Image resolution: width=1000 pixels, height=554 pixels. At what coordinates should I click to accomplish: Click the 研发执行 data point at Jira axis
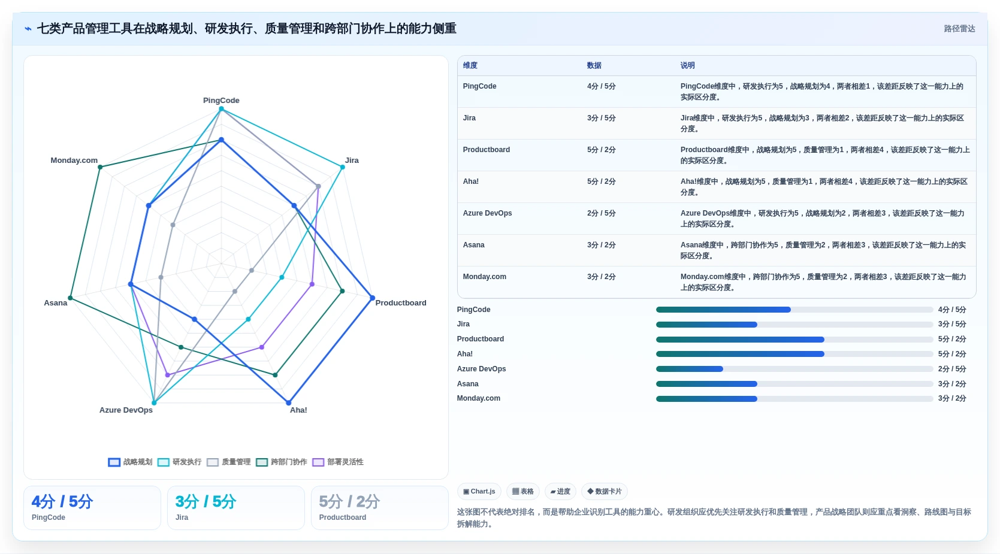(x=343, y=167)
